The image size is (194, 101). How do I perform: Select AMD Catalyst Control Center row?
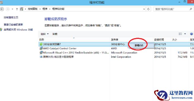[116, 48]
